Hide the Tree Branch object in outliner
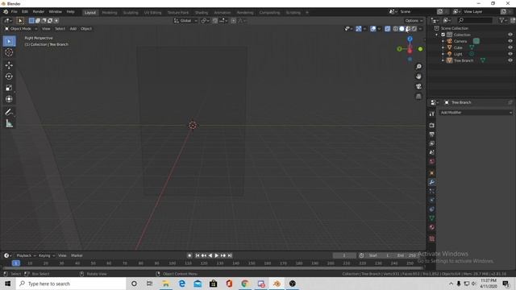Image resolution: width=516 pixels, height=290 pixels. [510, 60]
